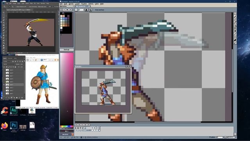
Task: Select Photoshop Brush tool
Action: (x=4, y=33)
